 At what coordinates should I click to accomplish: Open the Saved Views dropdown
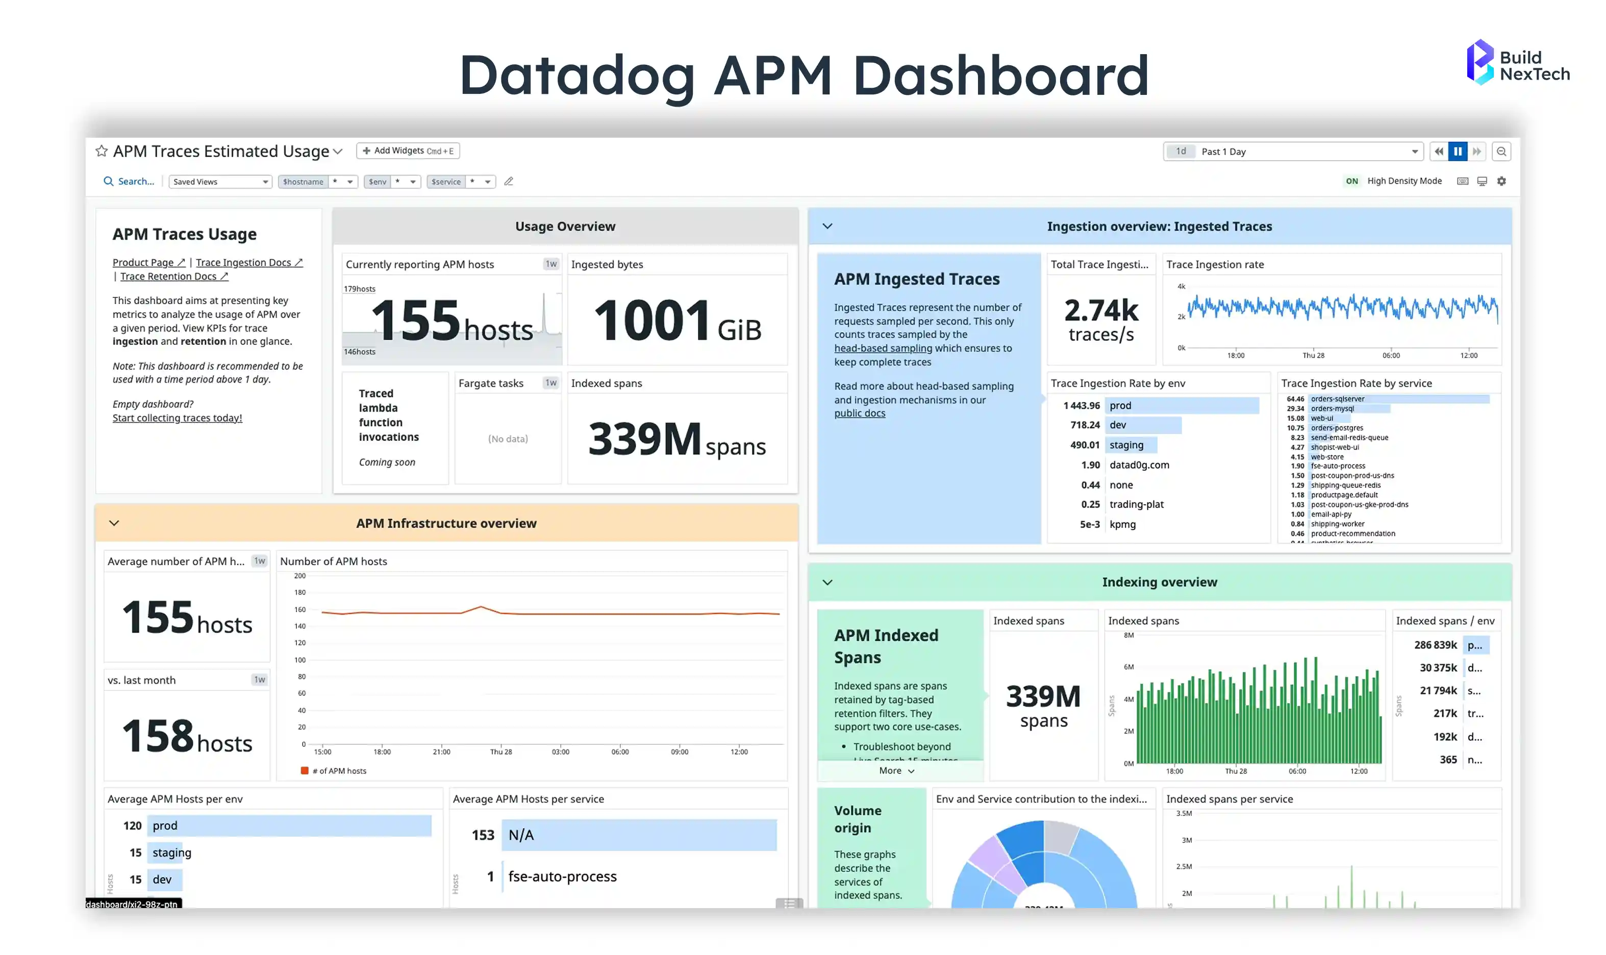pyautogui.click(x=219, y=182)
